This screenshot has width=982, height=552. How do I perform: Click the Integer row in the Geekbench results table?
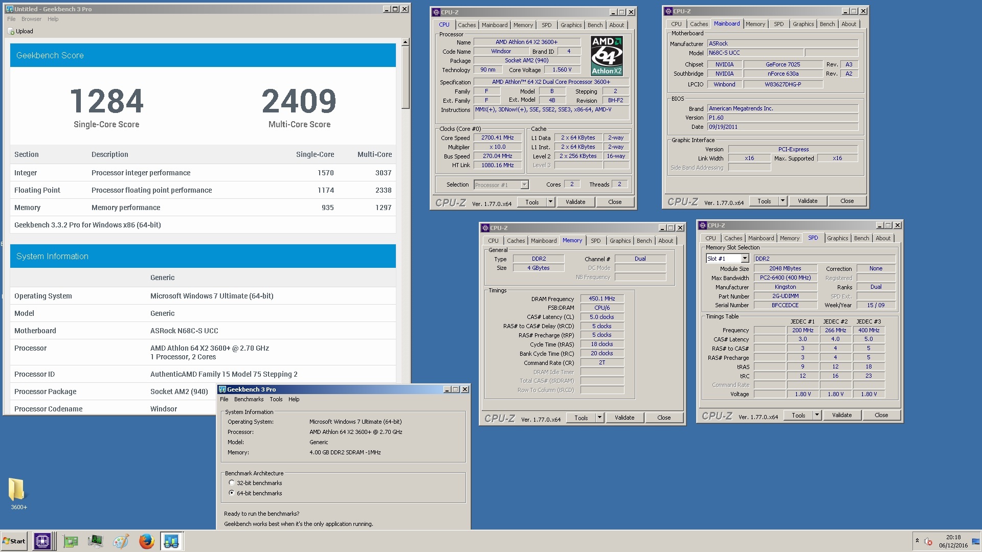click(203, 173)
